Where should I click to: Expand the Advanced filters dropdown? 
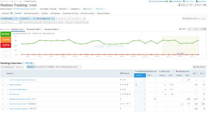(x=81, y=22)
